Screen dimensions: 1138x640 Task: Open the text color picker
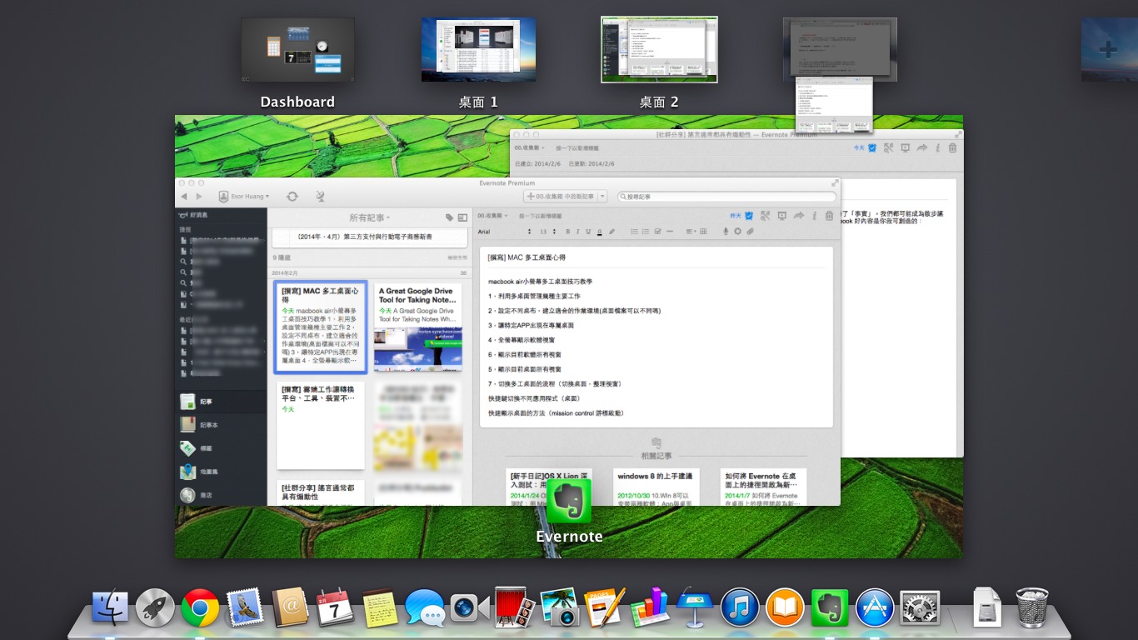point(600,232)
